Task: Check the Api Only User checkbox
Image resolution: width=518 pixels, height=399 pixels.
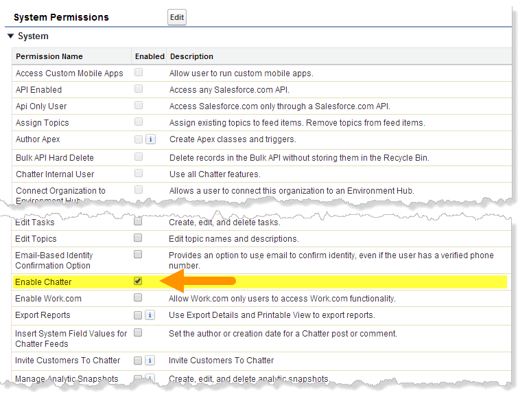Action: click(x=139, y=106)
